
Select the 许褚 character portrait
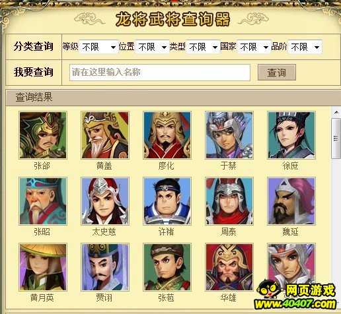[x=167, y=201]
